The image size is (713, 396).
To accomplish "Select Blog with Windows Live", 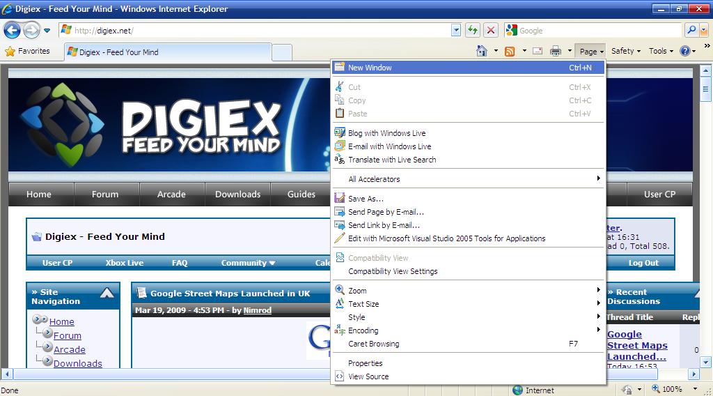I will (469, 133).
